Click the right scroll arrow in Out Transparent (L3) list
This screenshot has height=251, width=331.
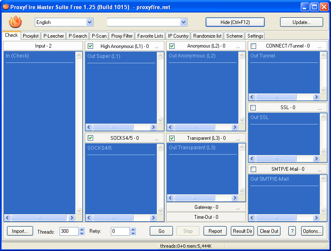point(235,198)
